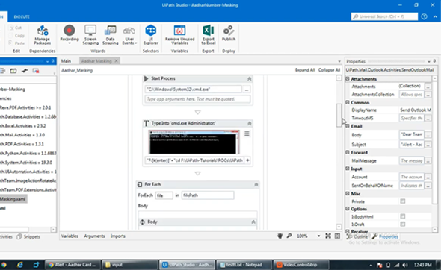Screen dimensions: 441x270
Task: Open the Variables panel tab
Action: pyautogui.click(x=70, y=236)
